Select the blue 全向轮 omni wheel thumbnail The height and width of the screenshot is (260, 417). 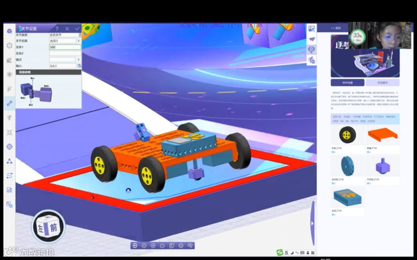tap(347, 166)
